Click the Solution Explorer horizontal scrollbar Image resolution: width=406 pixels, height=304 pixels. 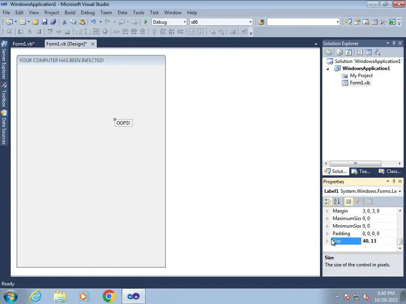356,163
